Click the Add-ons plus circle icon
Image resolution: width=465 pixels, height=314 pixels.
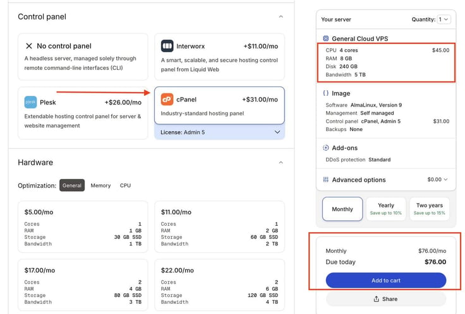tap(325, 148)
